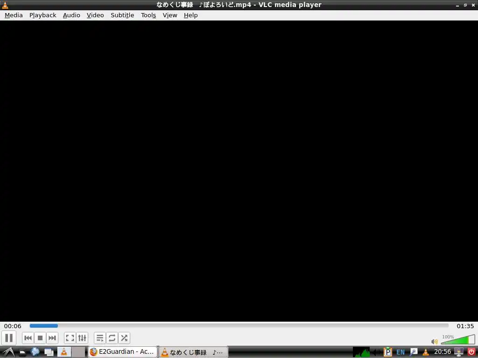Image resolution: width=478 pixels, height=358 pixels.
Task: Mute audio via speaker icon
Action: (x=435, y=342)
